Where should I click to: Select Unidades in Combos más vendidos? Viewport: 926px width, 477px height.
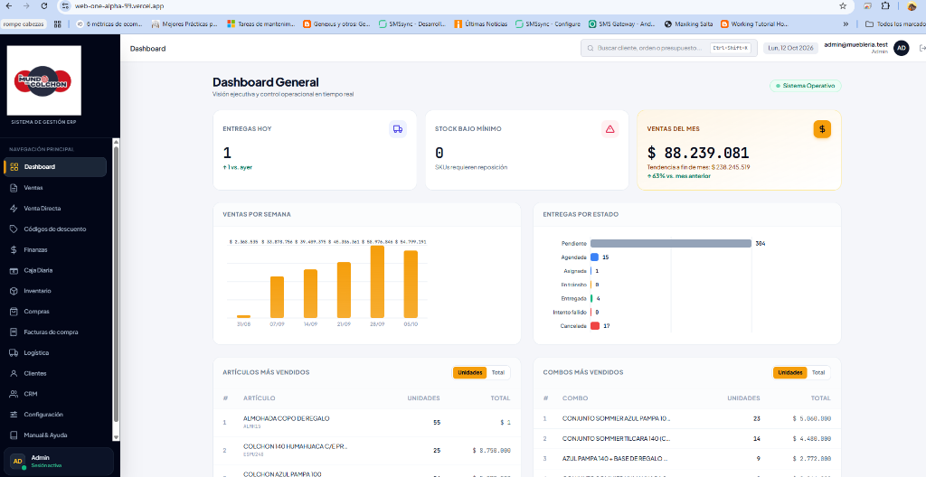(x=789, y=372)
